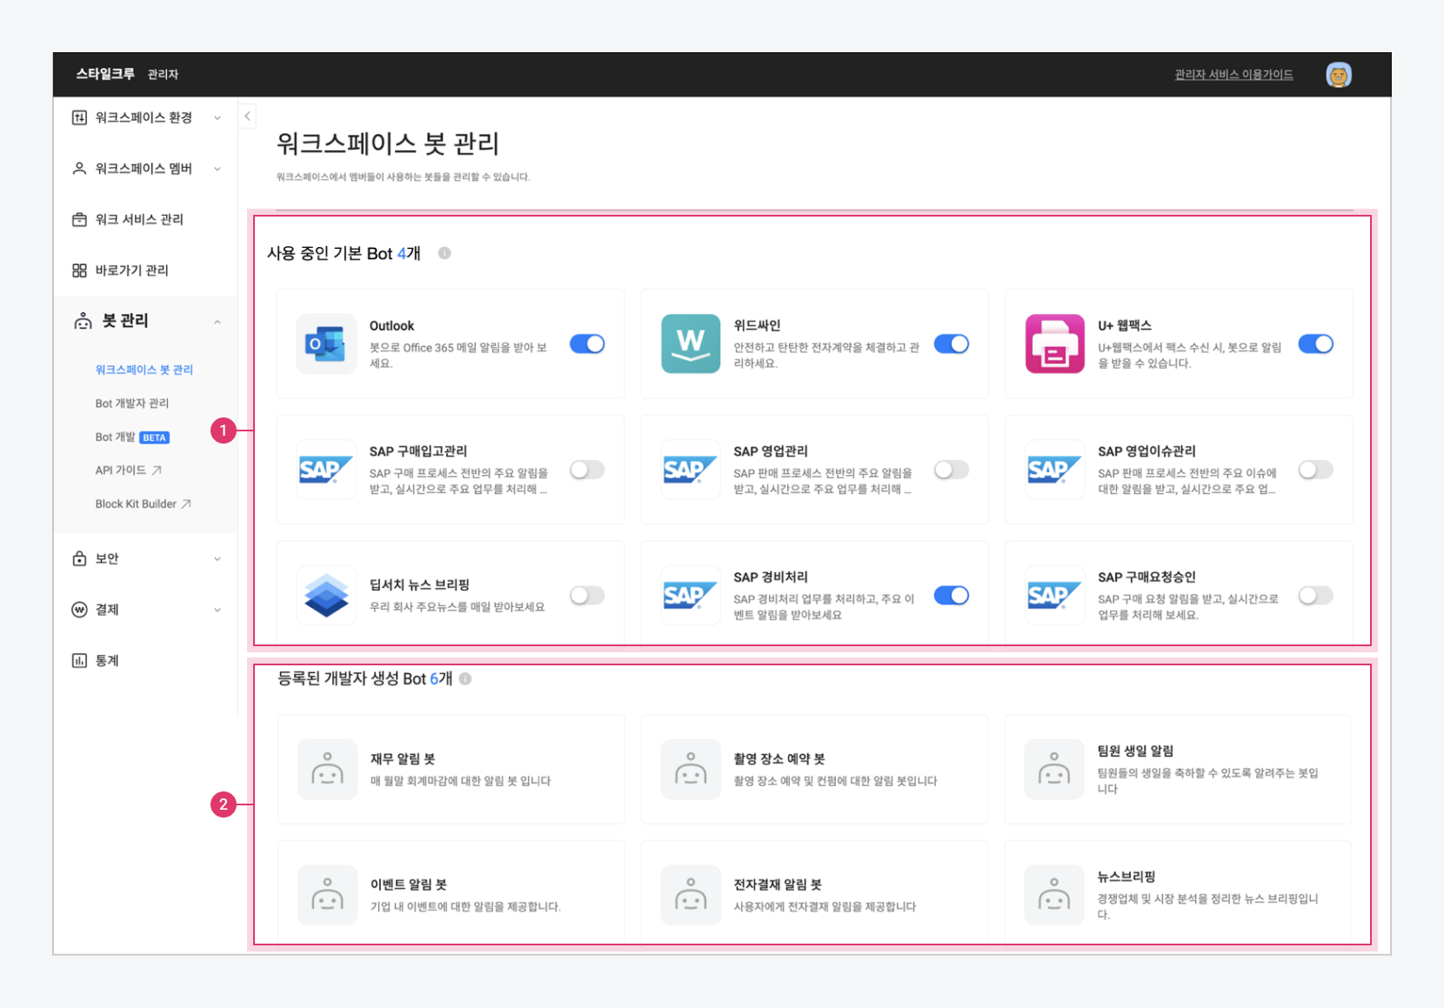Viewport: 1444px width, 1008px height.
Task: Click the U+ 웹팩스 bot icon
Action: click(1055, 344)
